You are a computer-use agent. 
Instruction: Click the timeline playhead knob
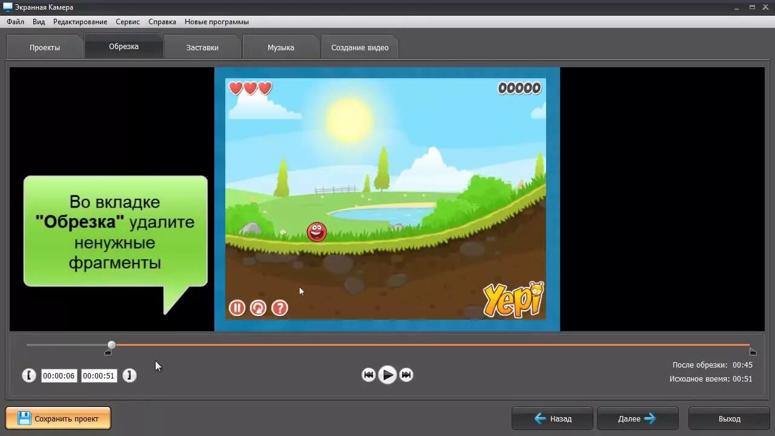click(x=111, y=345)
